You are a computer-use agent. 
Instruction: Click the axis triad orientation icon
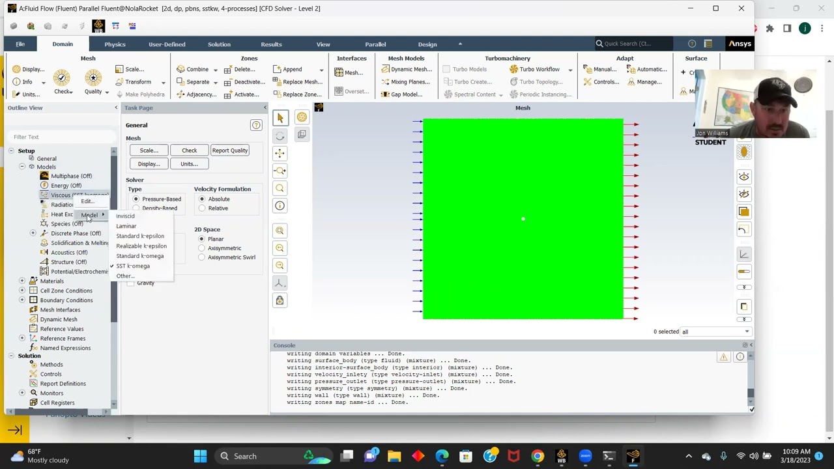coord(280,283)
